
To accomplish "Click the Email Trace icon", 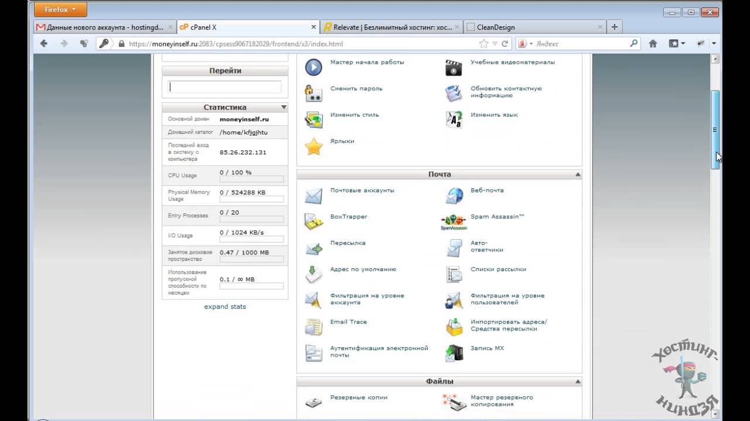I will [313, 327].
